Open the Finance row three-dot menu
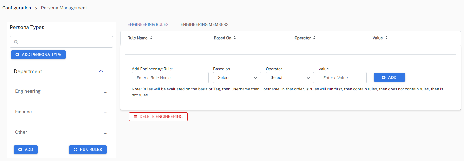 (105, 113)
